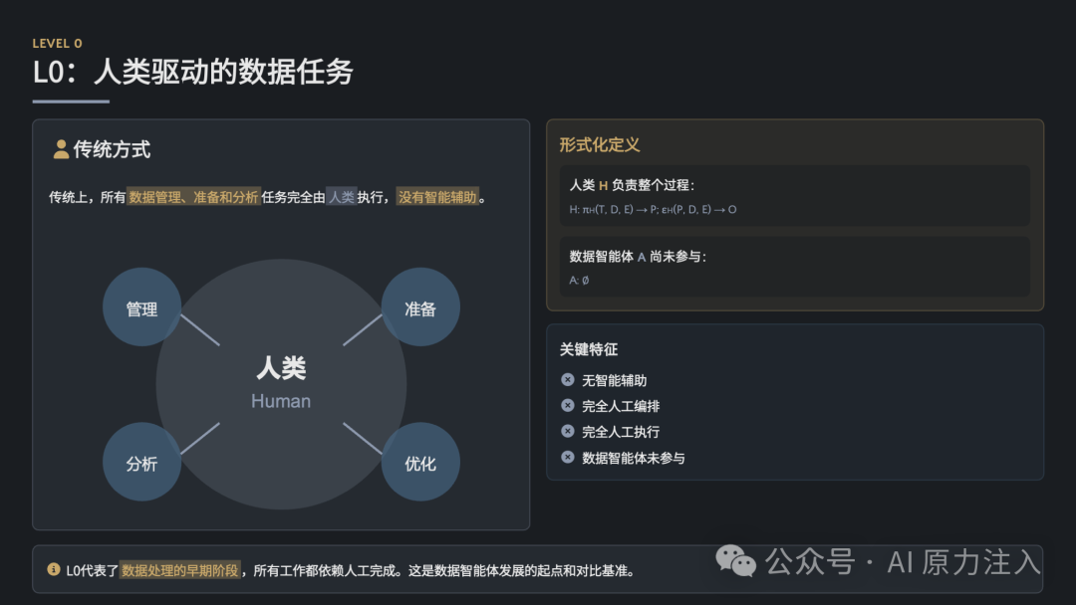Click the highlighted word 人类 in description

342,197
